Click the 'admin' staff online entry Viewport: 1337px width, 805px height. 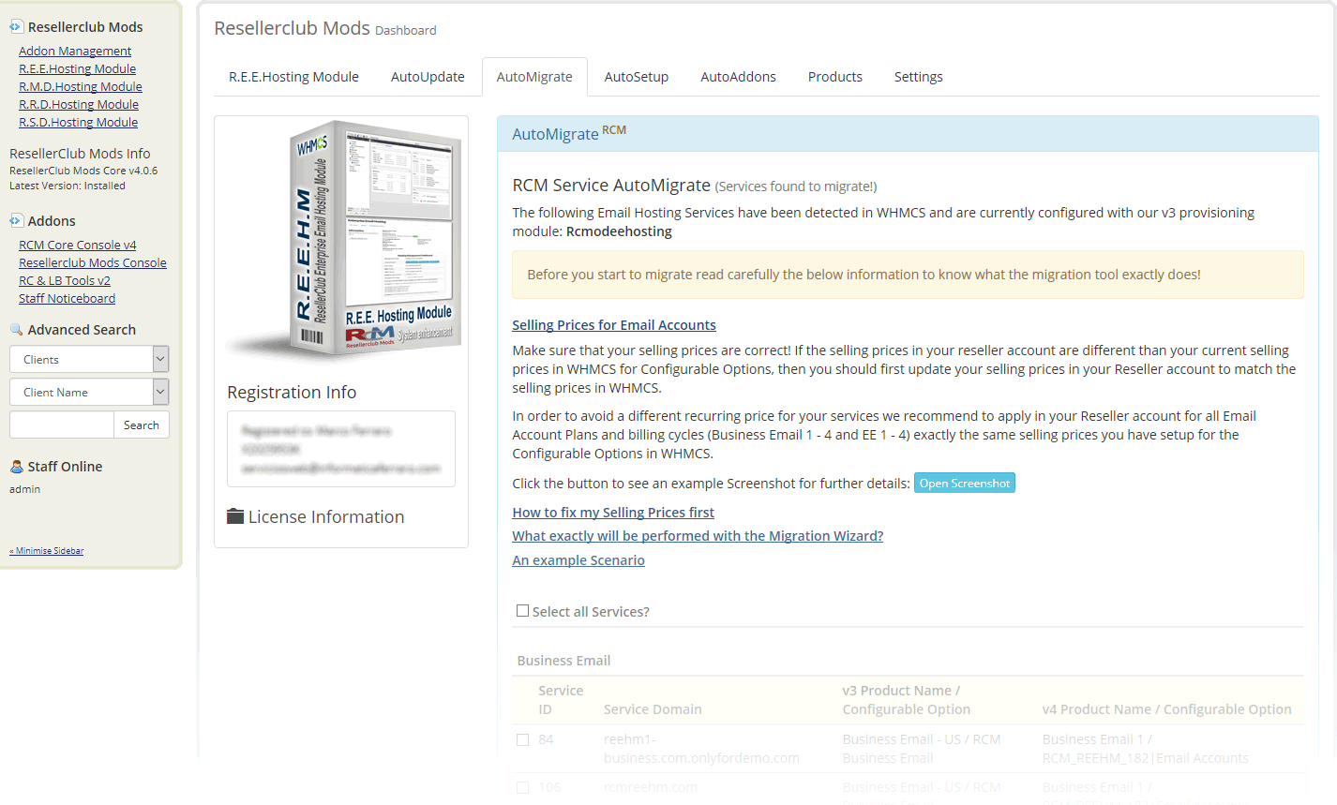25,489
